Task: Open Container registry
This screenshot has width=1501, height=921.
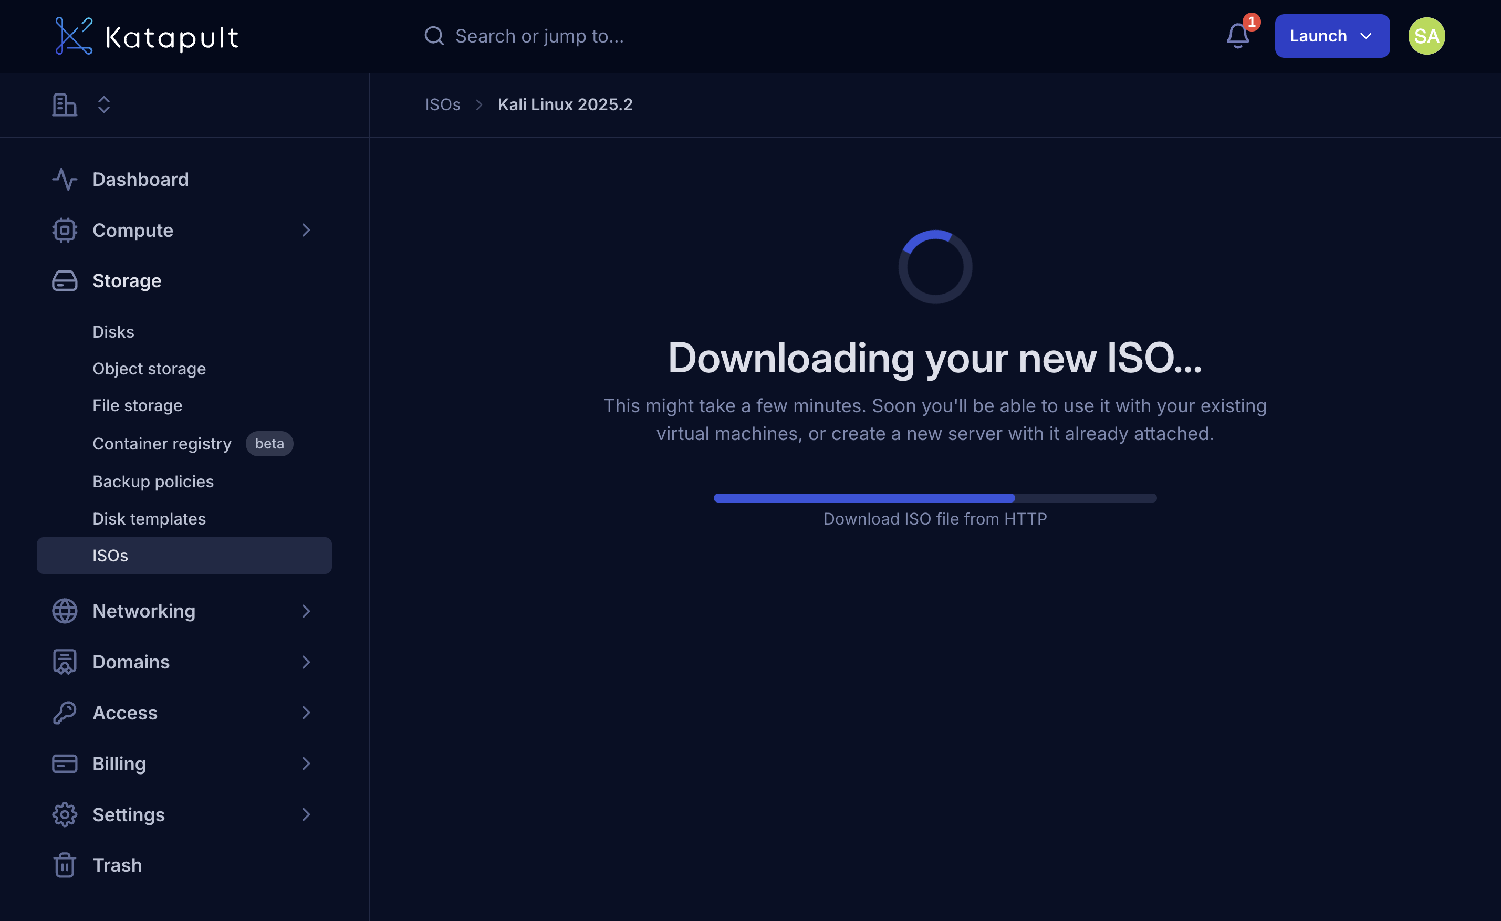Action: coord(162,444)
